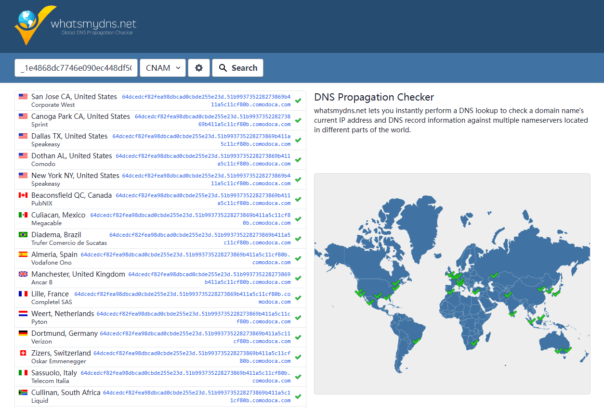Click the green checkmark for Sassuolo, Italy row
604x408 pixels.
point(298,377)
